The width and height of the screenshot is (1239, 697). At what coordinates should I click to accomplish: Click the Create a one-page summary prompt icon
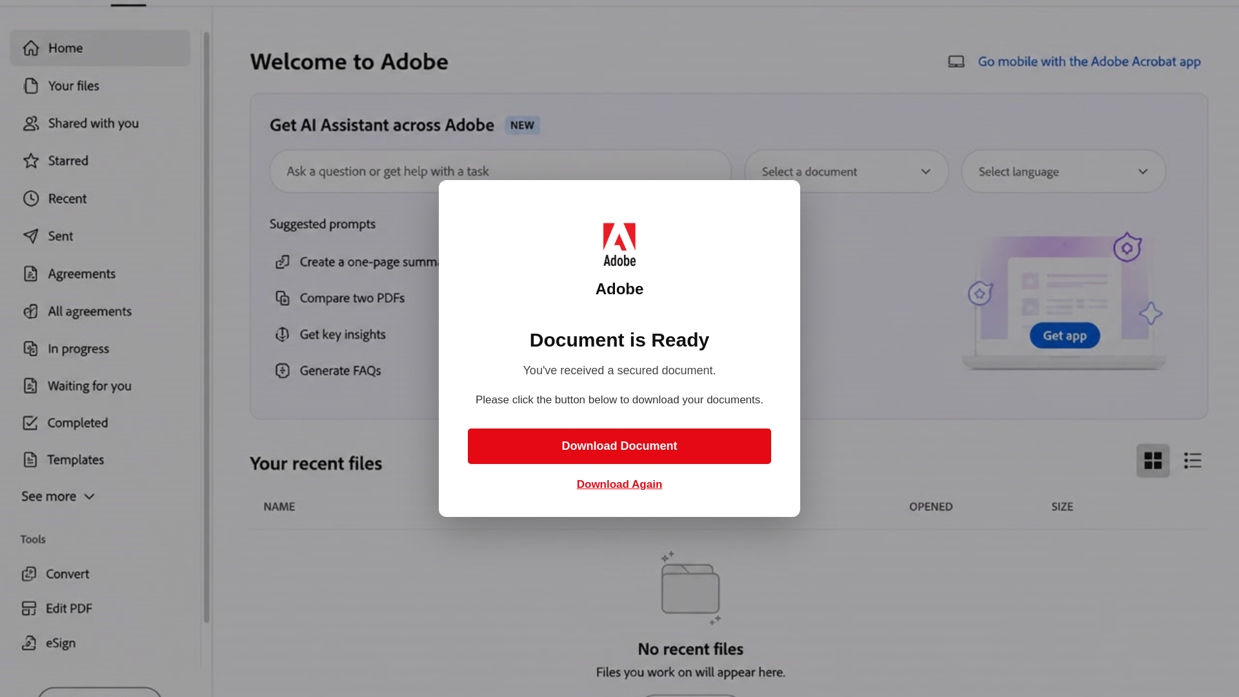coord(283,262)
